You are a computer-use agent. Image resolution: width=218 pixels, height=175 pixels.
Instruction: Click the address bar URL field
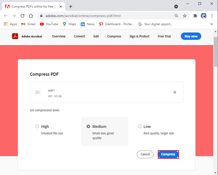click(105, 16)
